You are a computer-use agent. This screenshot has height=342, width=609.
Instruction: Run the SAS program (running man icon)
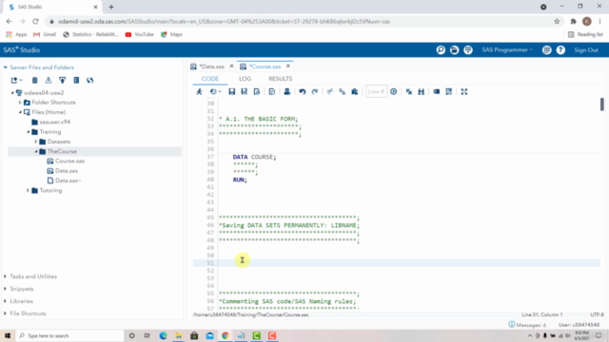pyautogui.click(x=199, y=92)
